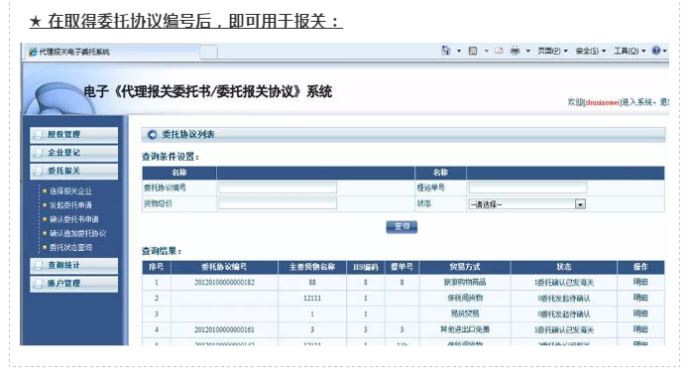Click the IE icon on the browser tab
The image size is (695, 375).
(33, 52)
